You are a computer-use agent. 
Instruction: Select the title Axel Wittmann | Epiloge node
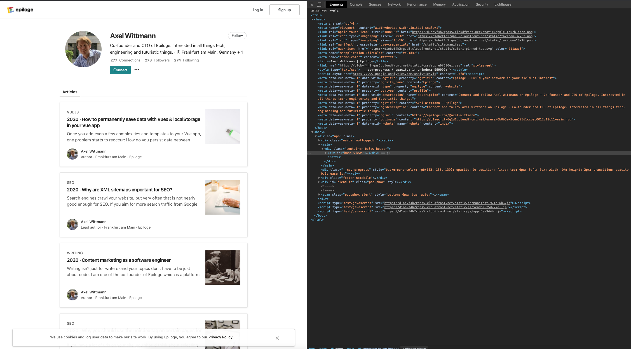coord(353,61)
